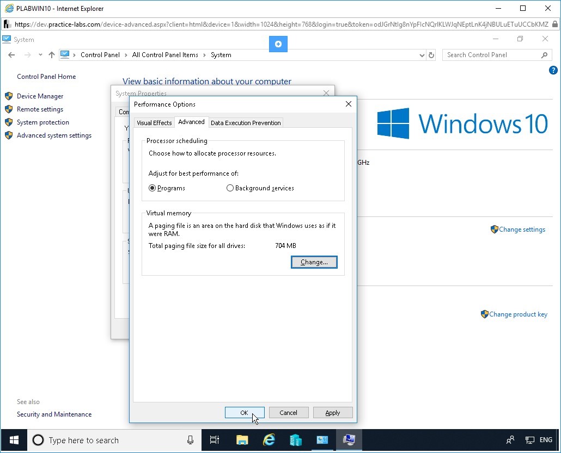Click the shield icon beside Device Manager
Screen dimensions: 561x453
point(9,96)
